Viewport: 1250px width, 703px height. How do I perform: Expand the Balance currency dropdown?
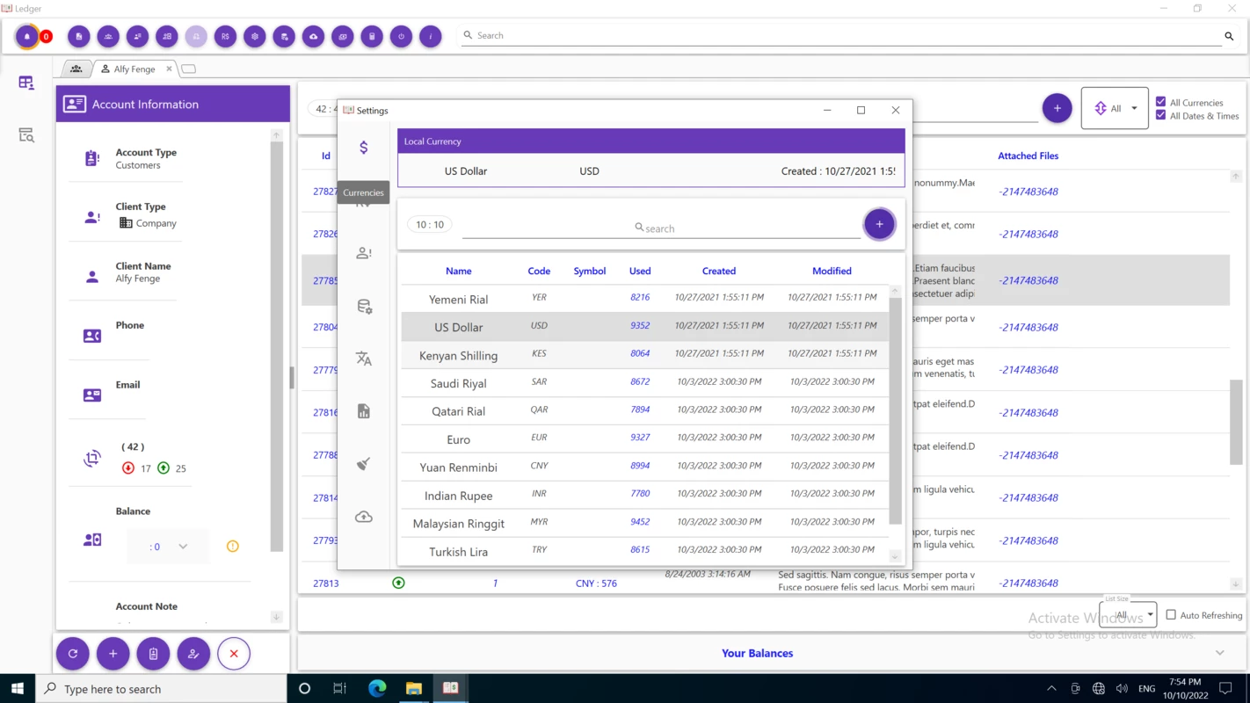(183, 547)
